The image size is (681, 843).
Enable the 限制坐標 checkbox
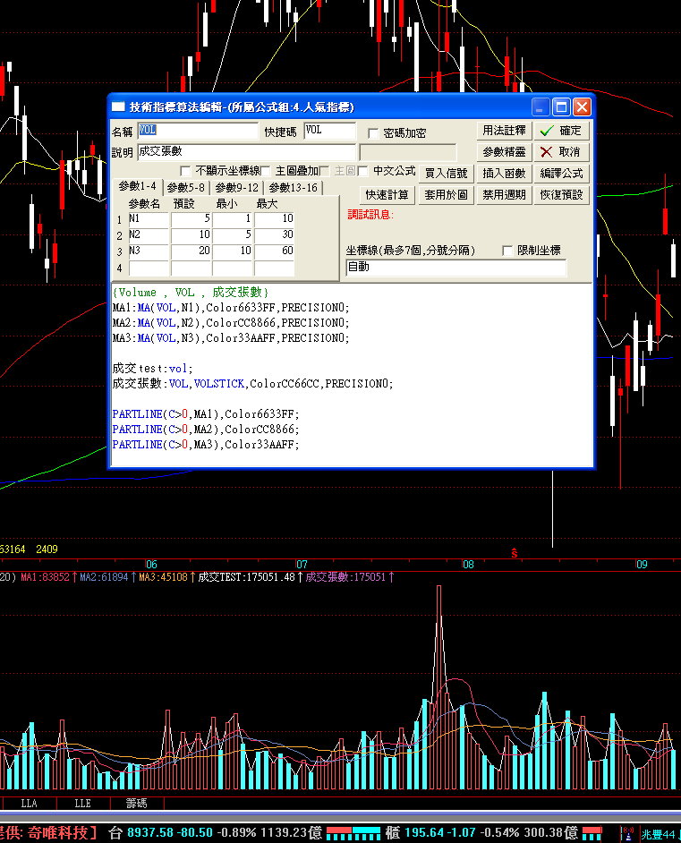508,251
